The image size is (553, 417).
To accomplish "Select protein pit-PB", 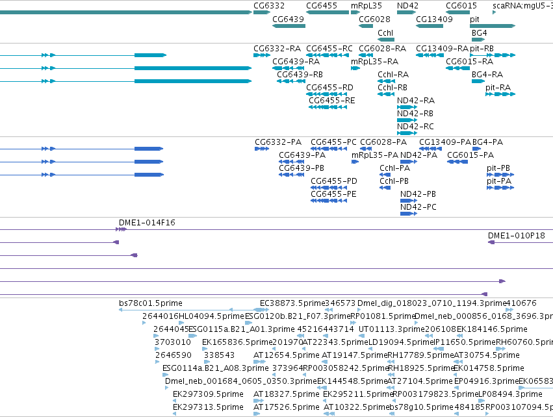I will 498,168.
